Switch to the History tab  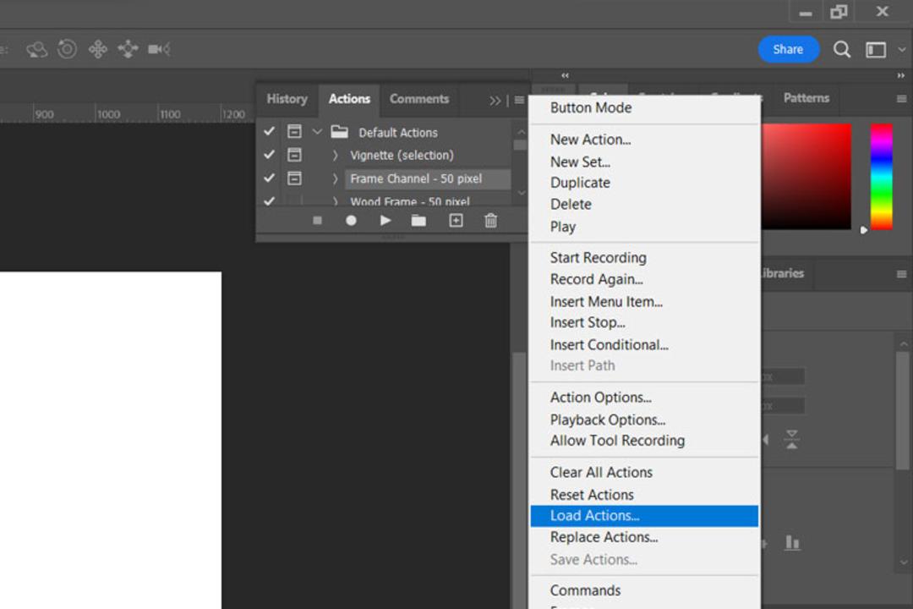pos(287,99)
